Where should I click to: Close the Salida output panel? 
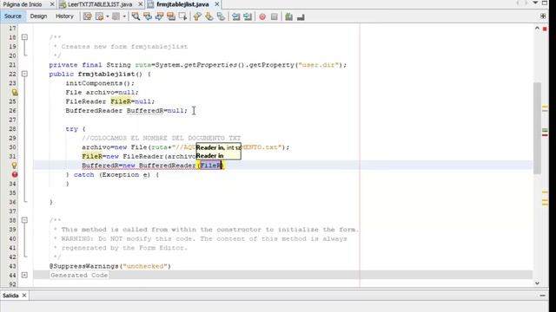[24, 296]
